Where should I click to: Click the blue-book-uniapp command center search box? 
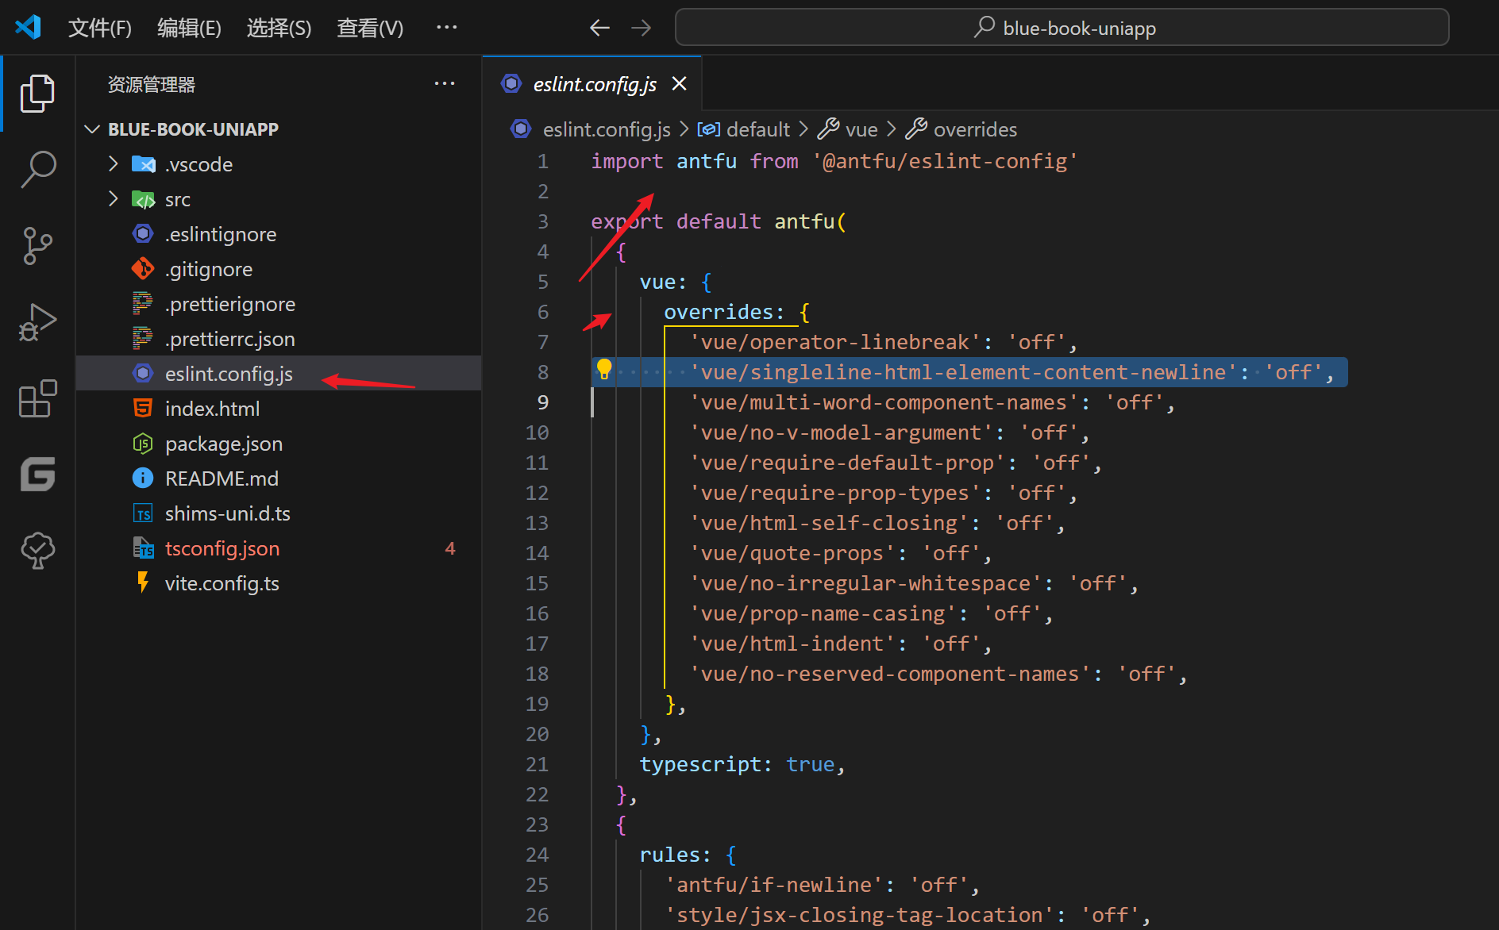coord(1062,28)
